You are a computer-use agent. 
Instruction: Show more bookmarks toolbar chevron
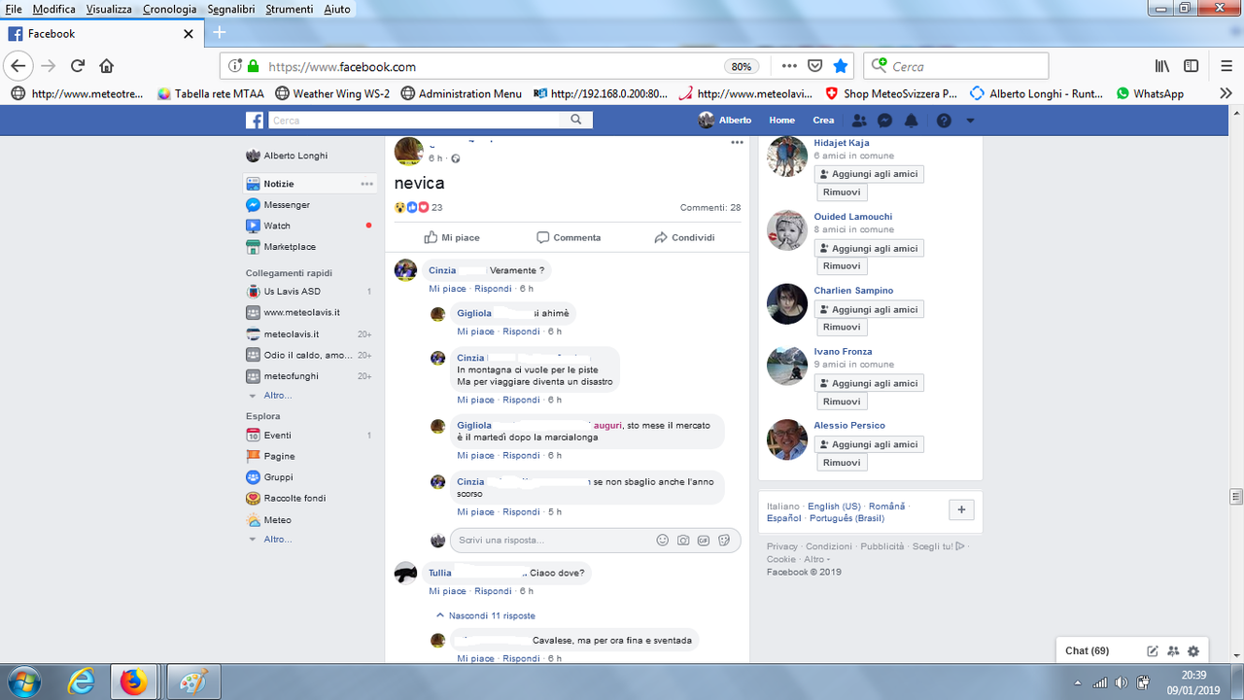click(1227, 93)
